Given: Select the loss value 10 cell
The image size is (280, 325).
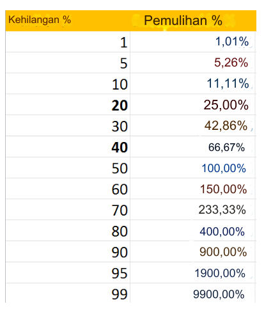Looking at the screenshot, I should pos(68,84).
